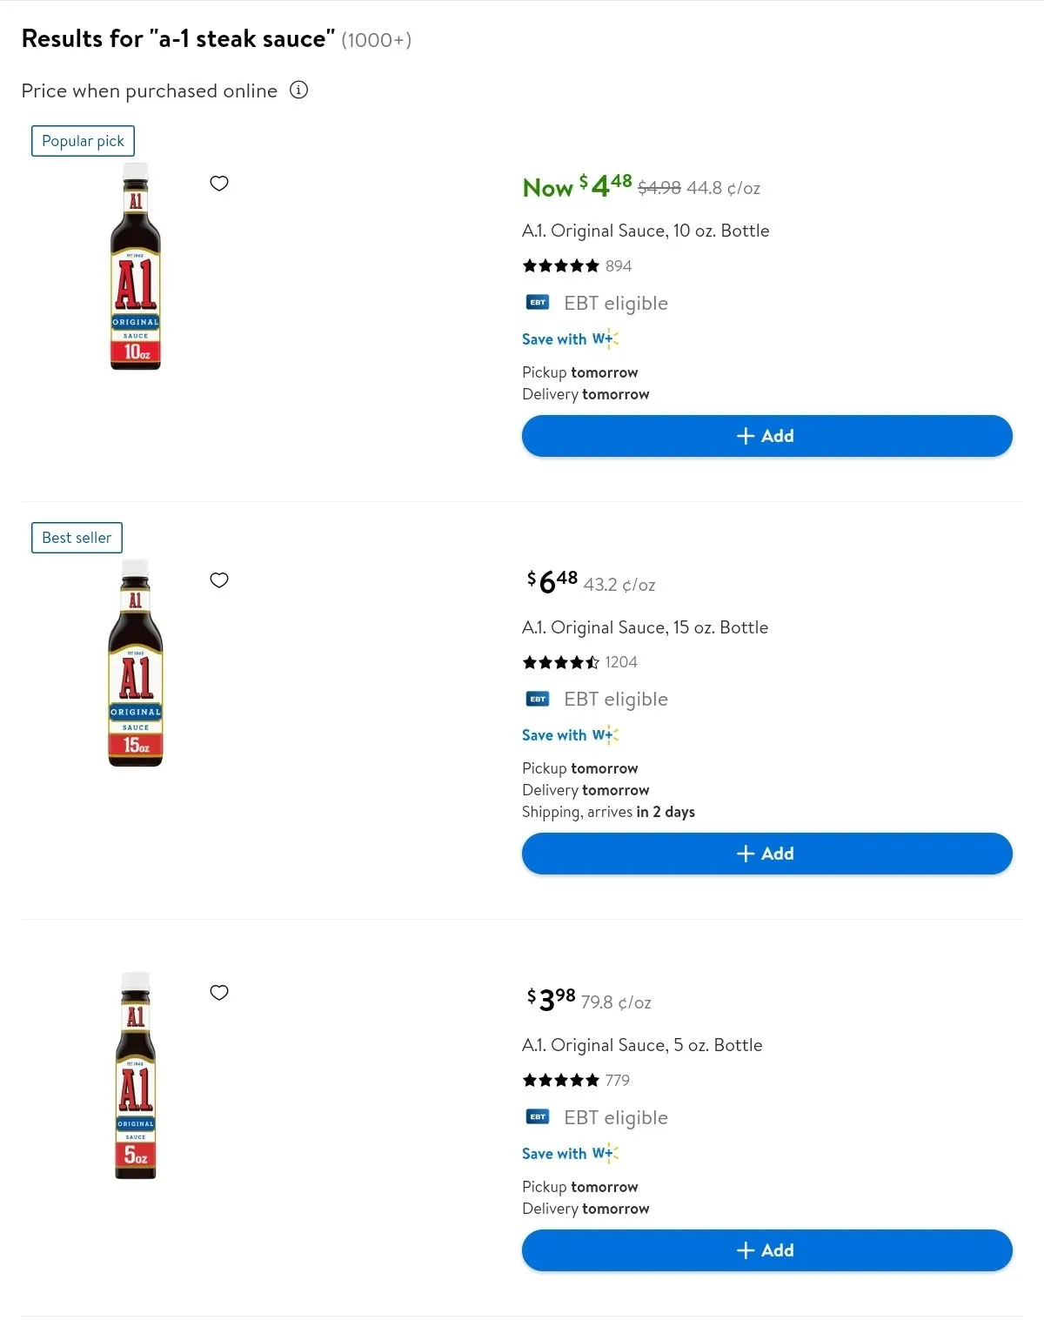Click the info icon beside price note
This screenshot has height=1320, width=1044.
point(298,90)
